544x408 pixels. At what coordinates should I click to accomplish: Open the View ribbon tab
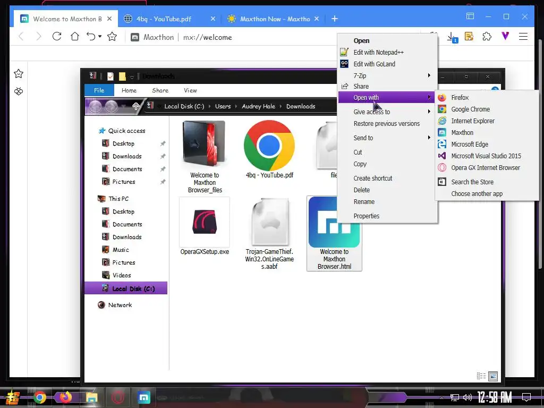(x=190, y=90)
